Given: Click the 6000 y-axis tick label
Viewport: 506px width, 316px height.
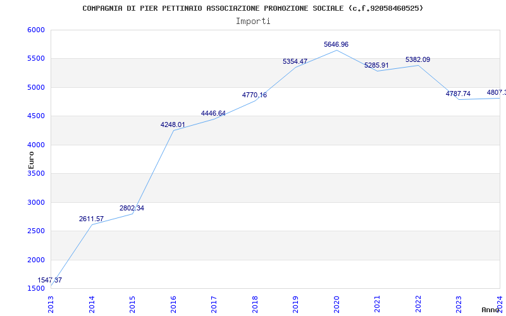Looking at the screenshot, I should coord(36,30).
